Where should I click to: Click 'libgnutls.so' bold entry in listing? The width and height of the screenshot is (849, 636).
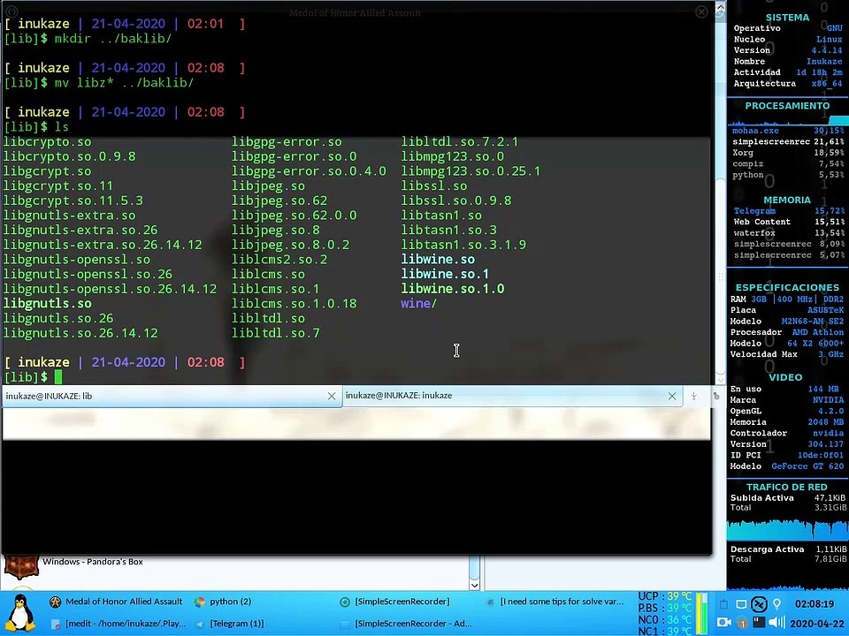pos(48,303)
